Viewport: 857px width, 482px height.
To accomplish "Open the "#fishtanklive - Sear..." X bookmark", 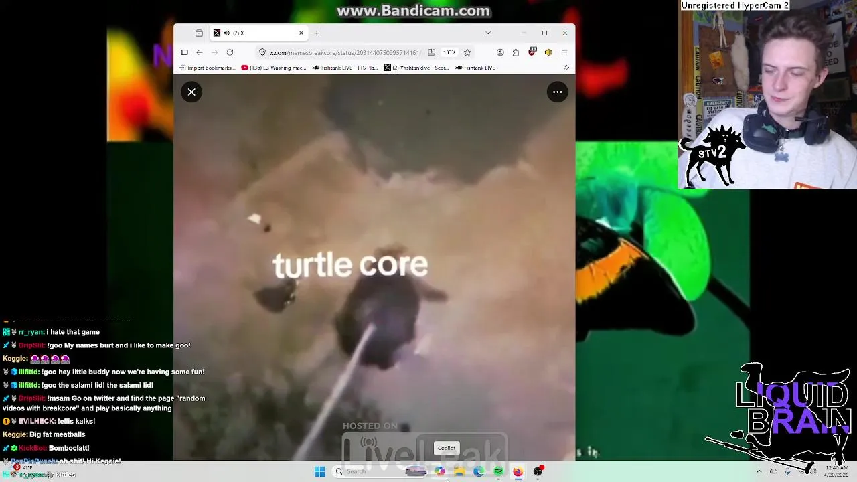I will tap(416, 68).
